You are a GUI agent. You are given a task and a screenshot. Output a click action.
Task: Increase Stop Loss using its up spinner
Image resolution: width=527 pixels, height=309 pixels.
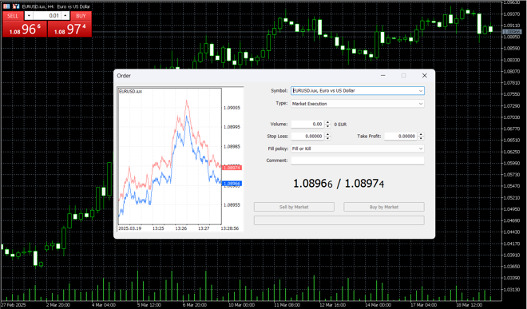(x=328, y=134)
